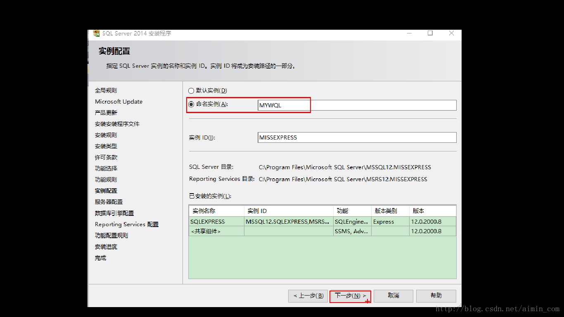Viewport: 564px width, 317px height.
Task: Click the SQL Server 2014 installer title icon
Action: tap(96, 33)
